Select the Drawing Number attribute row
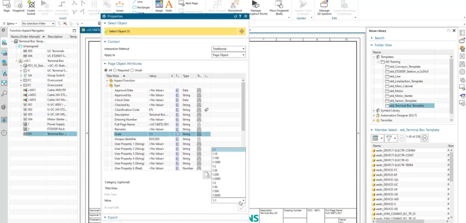The height and width of the screenshot is (223, 466). tap(157, 119)
